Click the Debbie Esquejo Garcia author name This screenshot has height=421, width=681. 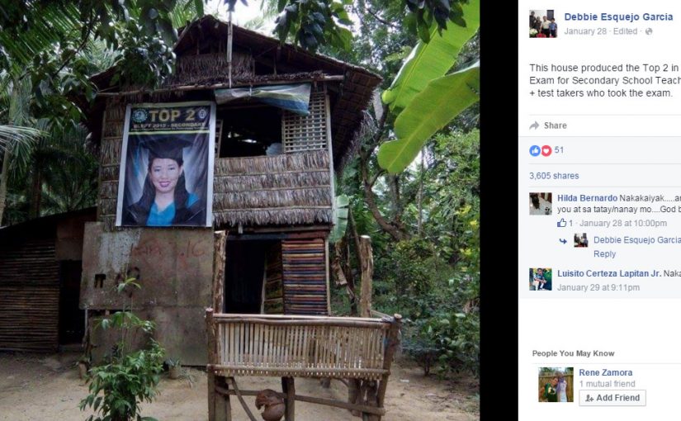point(618,17)
